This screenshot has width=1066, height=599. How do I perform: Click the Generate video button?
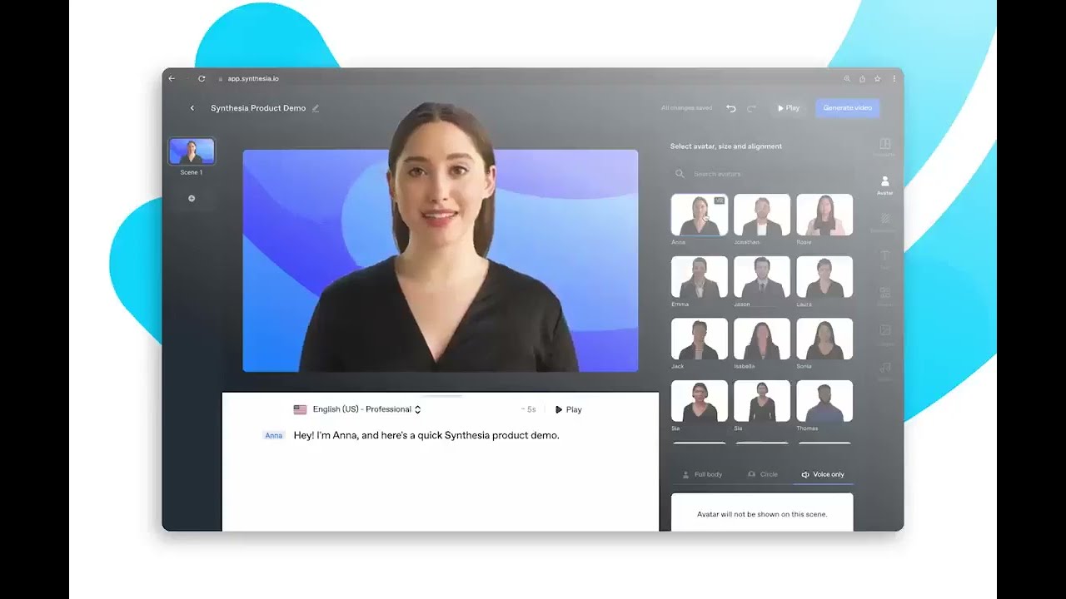point(847,108)
